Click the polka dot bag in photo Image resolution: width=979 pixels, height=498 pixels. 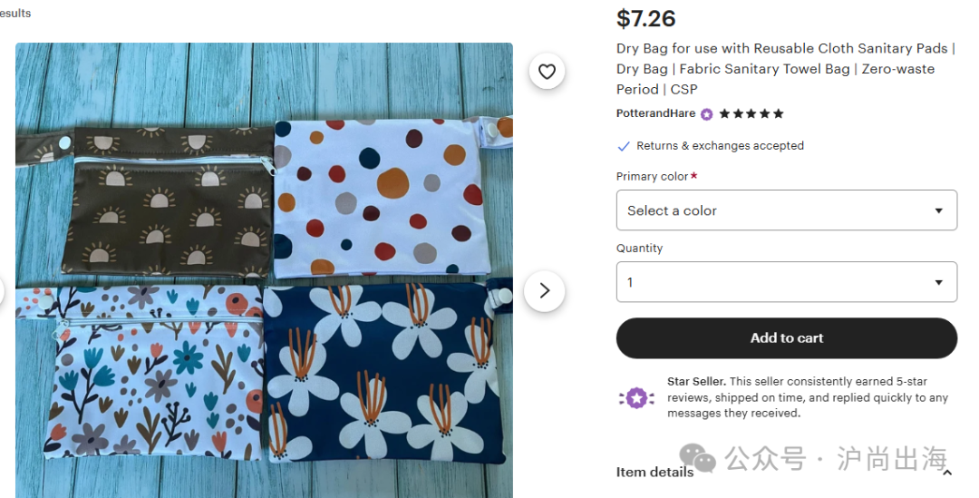pos(381,195)
